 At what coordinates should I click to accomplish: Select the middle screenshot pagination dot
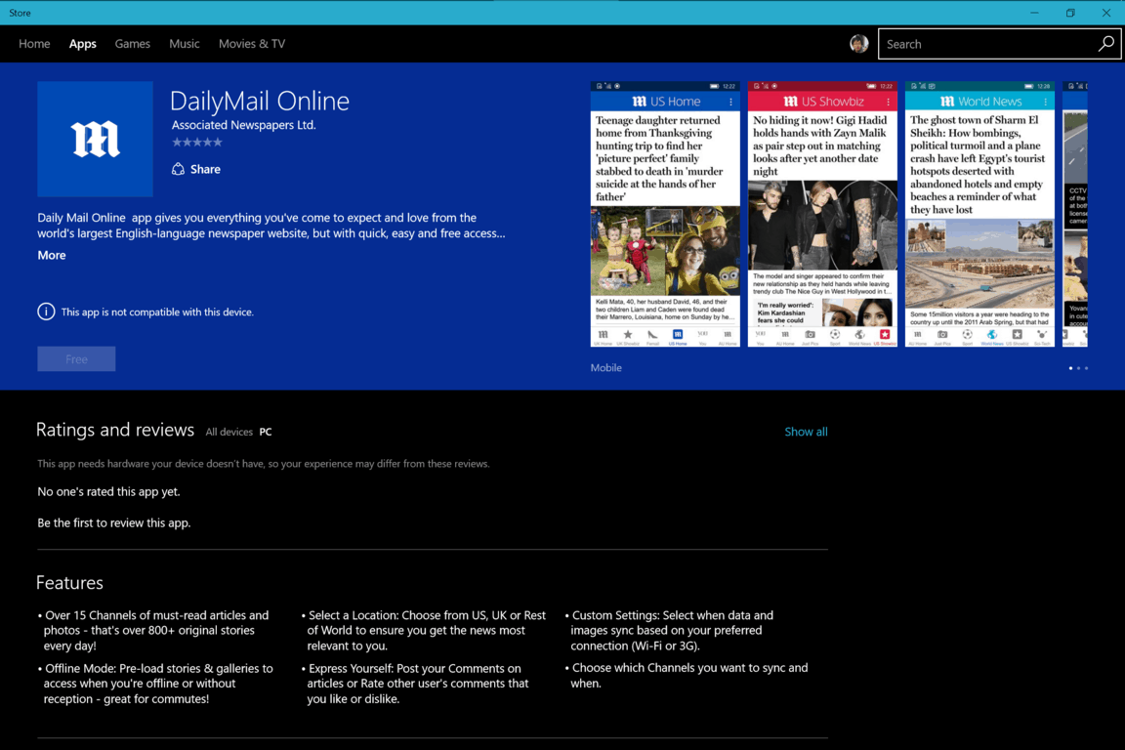click(1078, 368)
